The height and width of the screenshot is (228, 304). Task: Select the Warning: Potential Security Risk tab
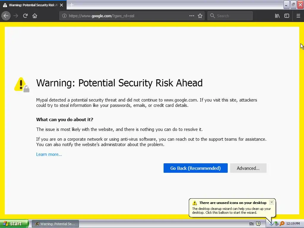[33, 5]
